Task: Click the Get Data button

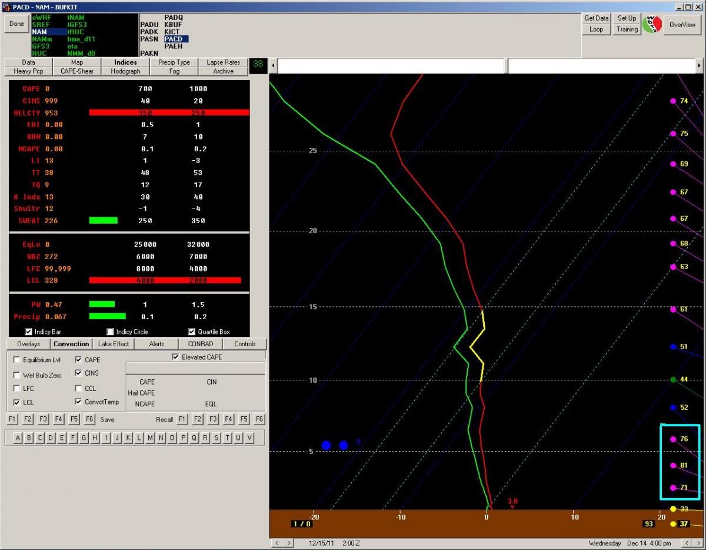Action: click(596, 18)
